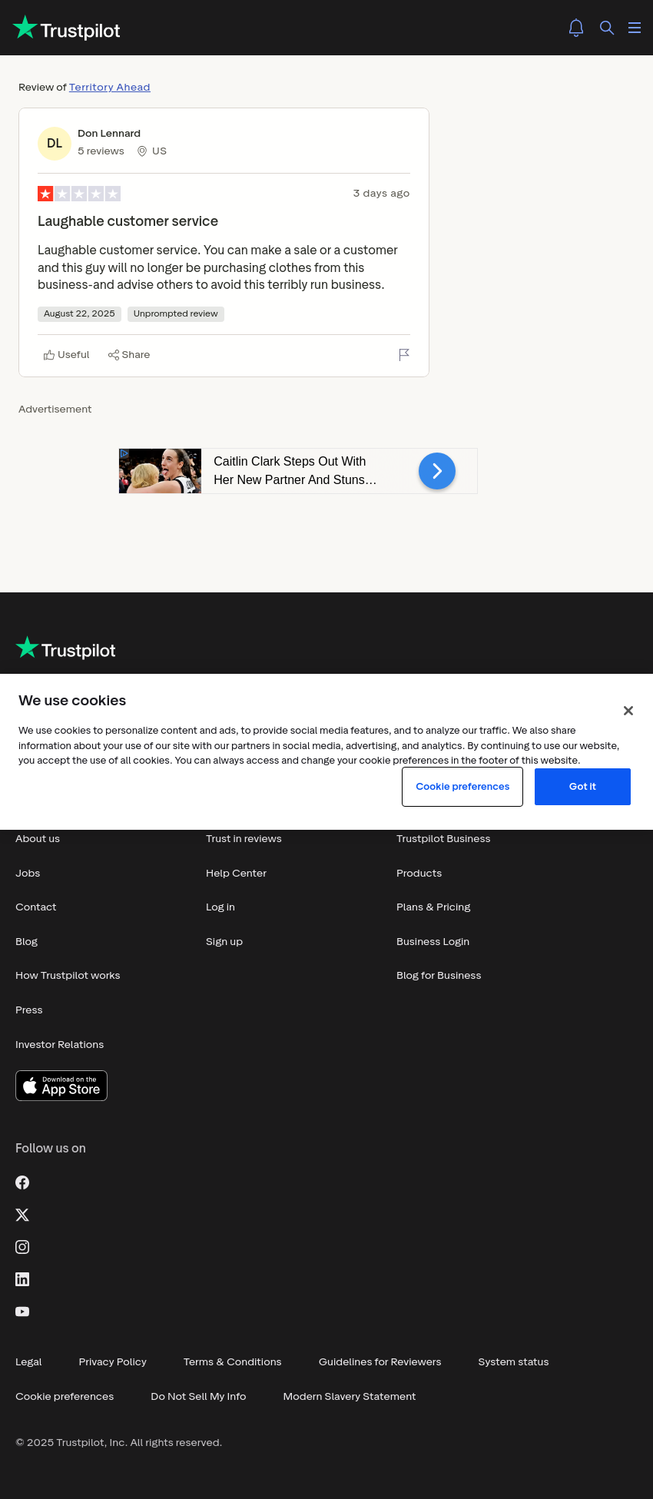Dismiss the cookie banner with X
The width and height of the screenshot is (653, 1499).
628,711
